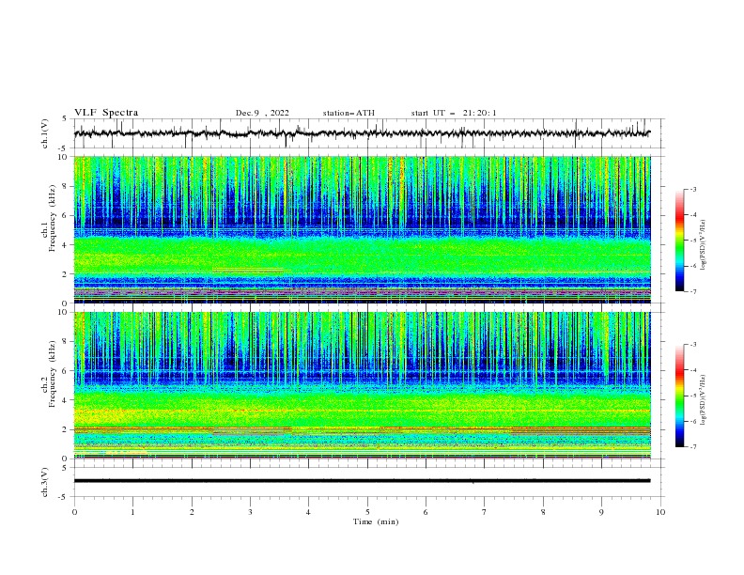Click the "Time (min)" axis label
Screen dimensions: 744x575
pyautogui.click(x=376, y=521)
